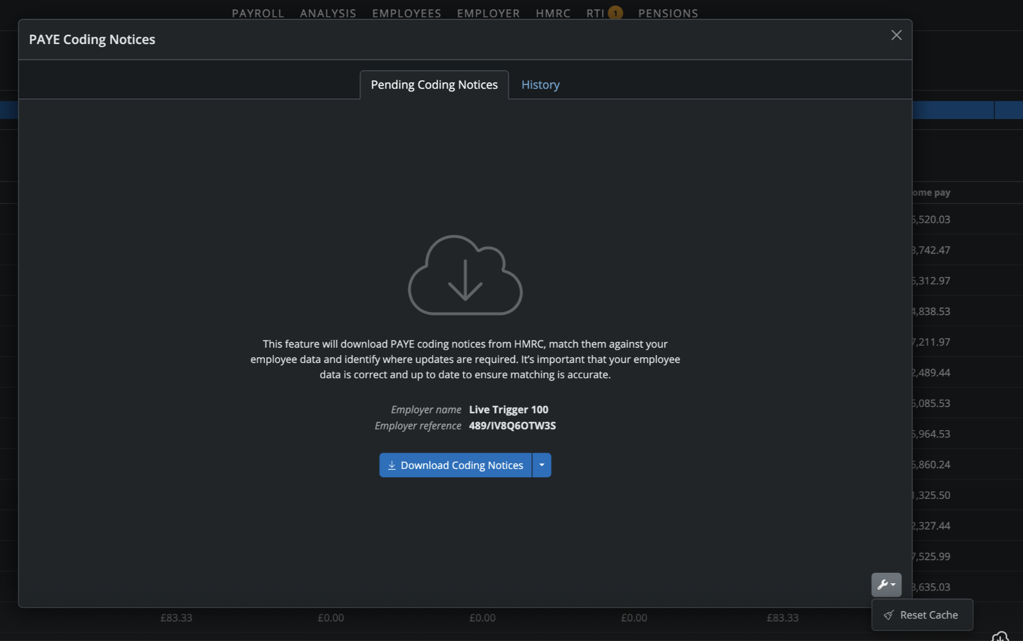Click the employer reference 489/IV8Q6OTW3S
The image size is (1023, 641).
512,425
